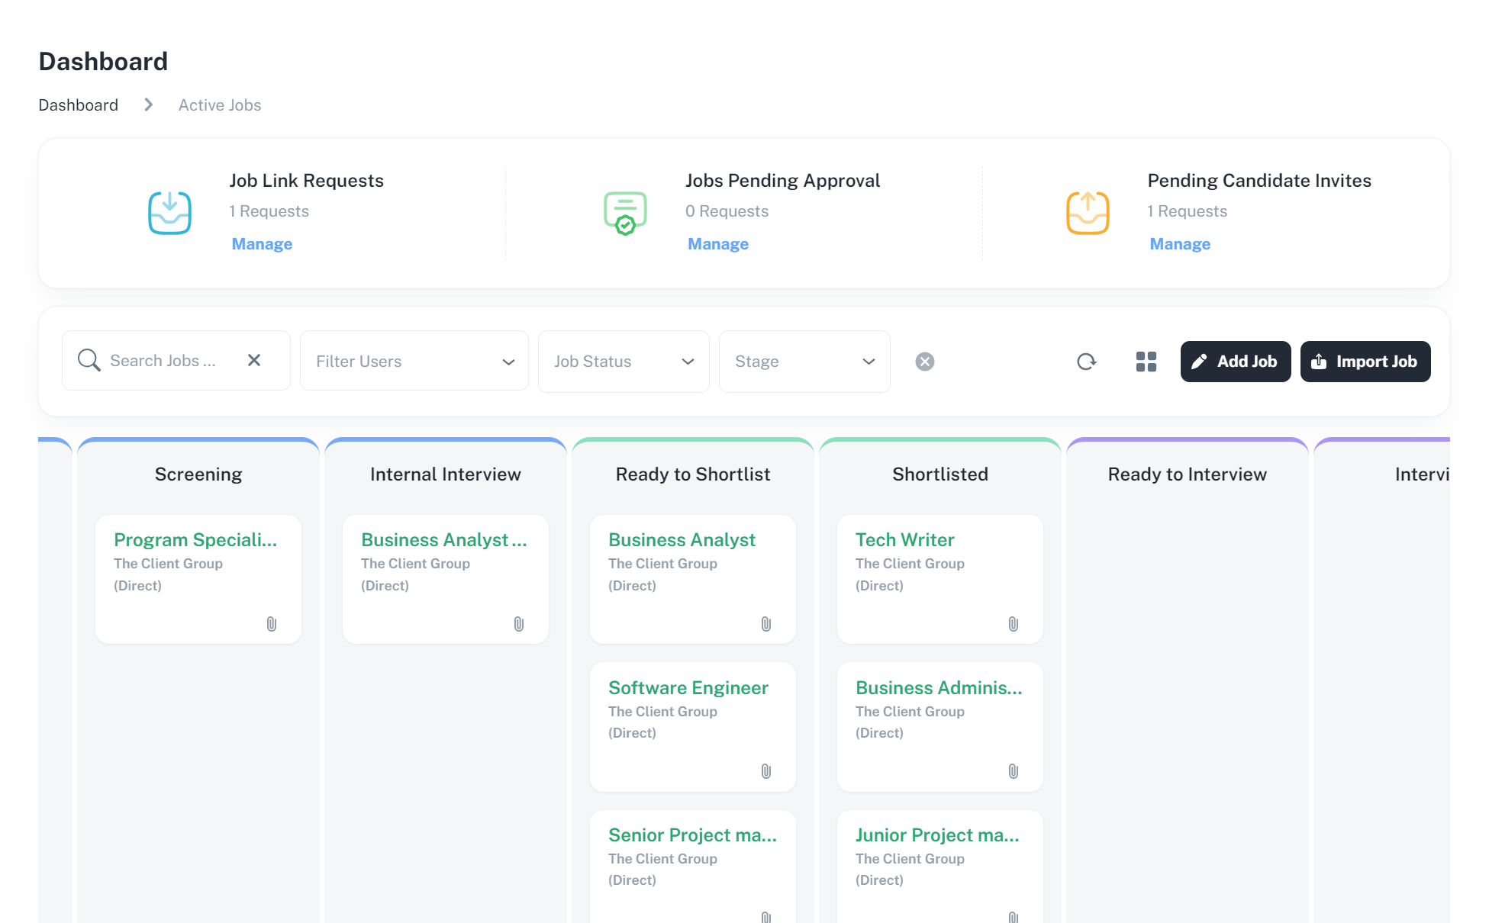The image size is (1489, 923).
Task: Clear the Search Jobs field X
Action: point(254,360)
